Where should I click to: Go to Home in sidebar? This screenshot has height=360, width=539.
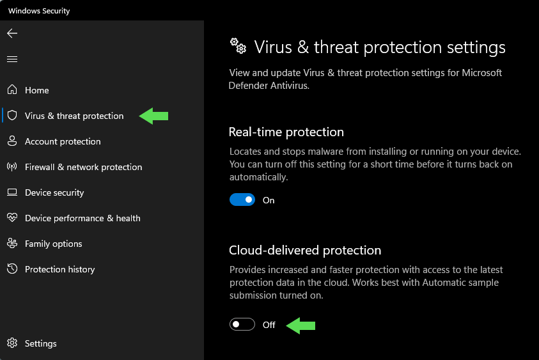[37, 90]
